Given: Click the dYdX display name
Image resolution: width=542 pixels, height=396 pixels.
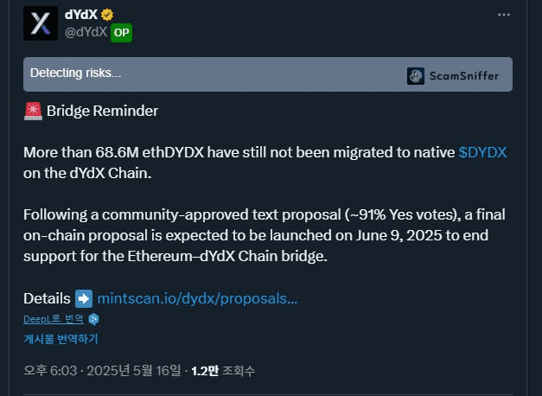Looking at the screenshot, I should click(x=81, y=15).
